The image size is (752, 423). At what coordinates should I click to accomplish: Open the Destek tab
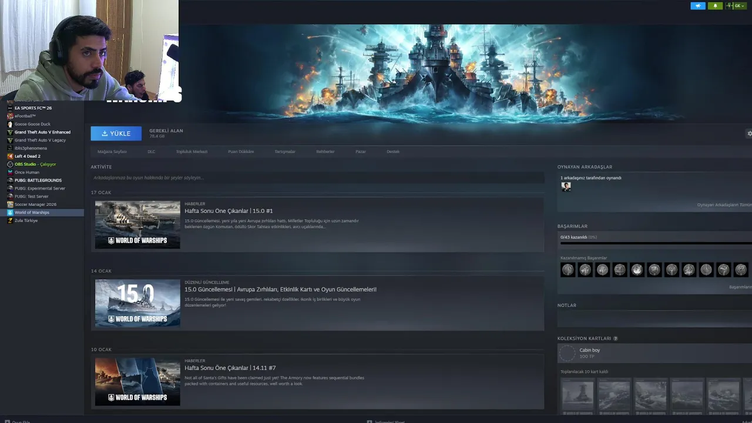tap(393, 152)
